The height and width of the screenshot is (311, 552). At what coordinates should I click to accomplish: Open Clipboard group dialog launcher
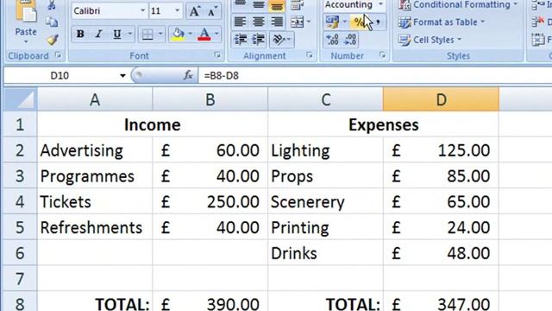tap(58, 55)
